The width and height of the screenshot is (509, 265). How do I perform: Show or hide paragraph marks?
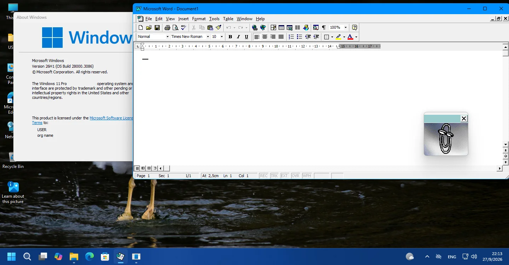324,28
